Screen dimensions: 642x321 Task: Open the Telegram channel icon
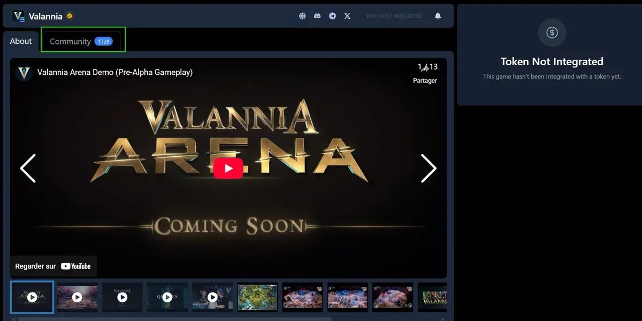[x=332, y=16]
